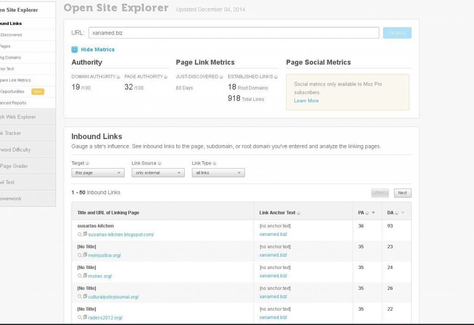This screenshot has height=325, width=474.
Task: Open the Link Source dropdown 'only external'
Action: click(x=158, y=173)
